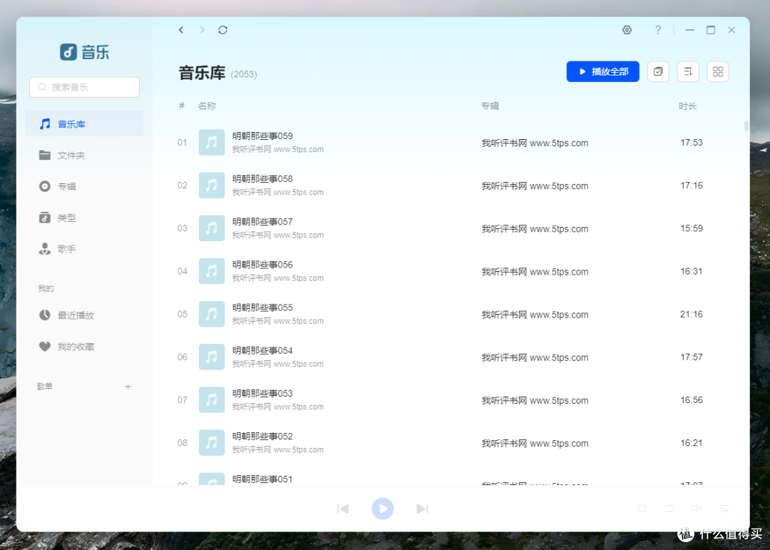Click the 音乐 app logo
770x550 pixels.
click(x=84, y=51)
